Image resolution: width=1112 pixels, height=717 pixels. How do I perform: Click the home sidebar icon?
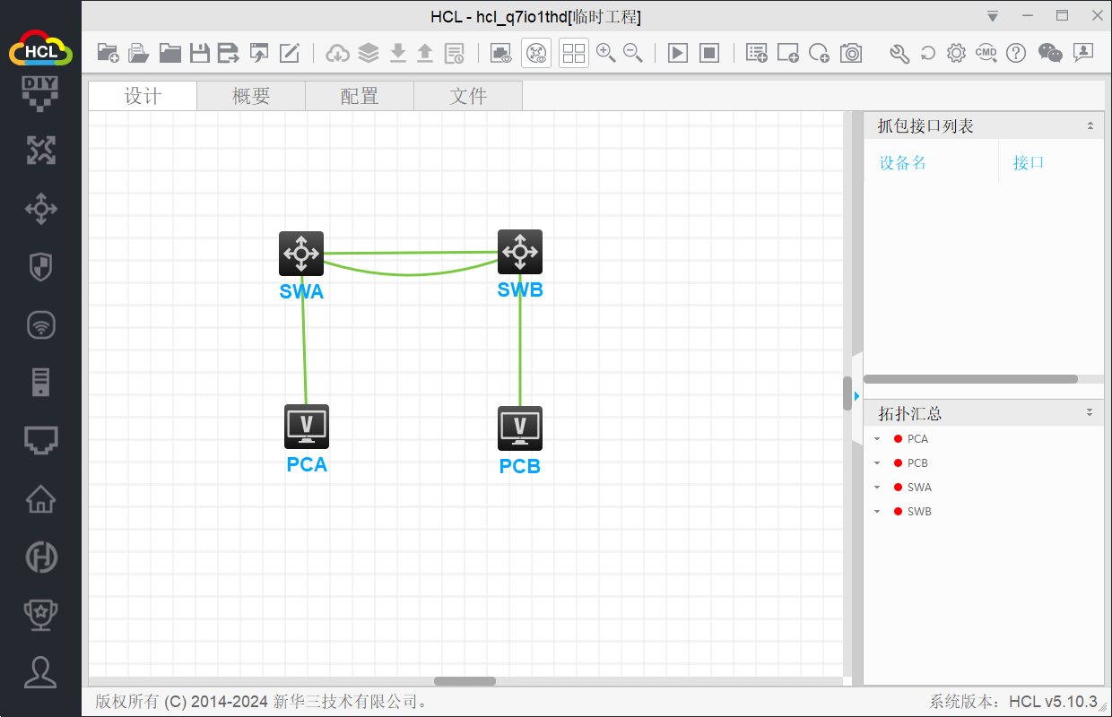40,499
